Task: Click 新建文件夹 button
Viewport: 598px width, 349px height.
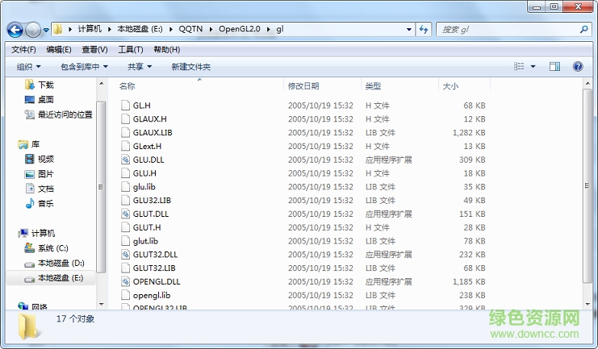Action: [190, 67]
